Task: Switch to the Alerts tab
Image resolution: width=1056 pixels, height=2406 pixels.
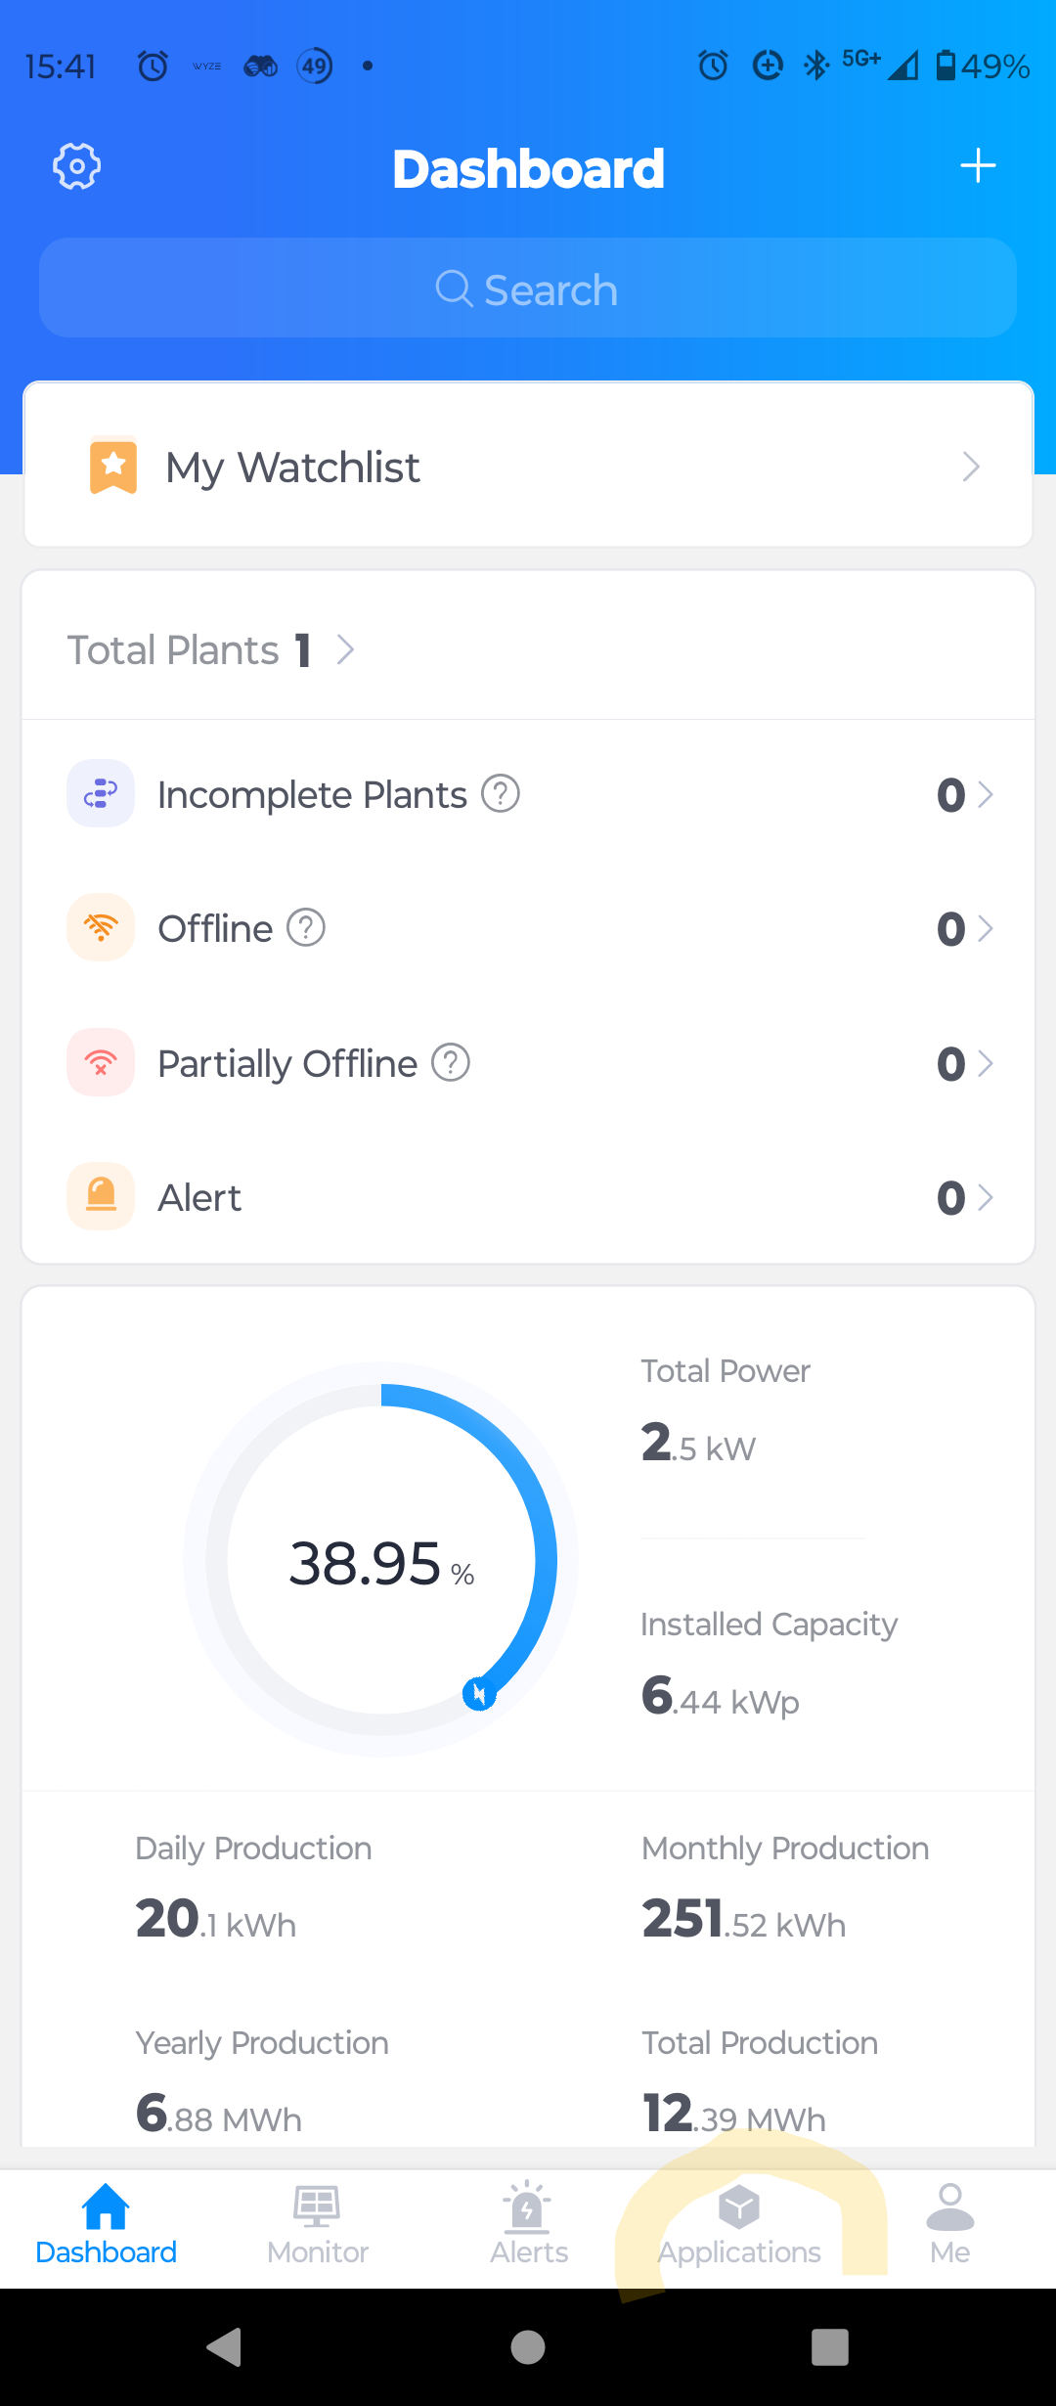Action: pyautogui.click(x=528, y=2225)
